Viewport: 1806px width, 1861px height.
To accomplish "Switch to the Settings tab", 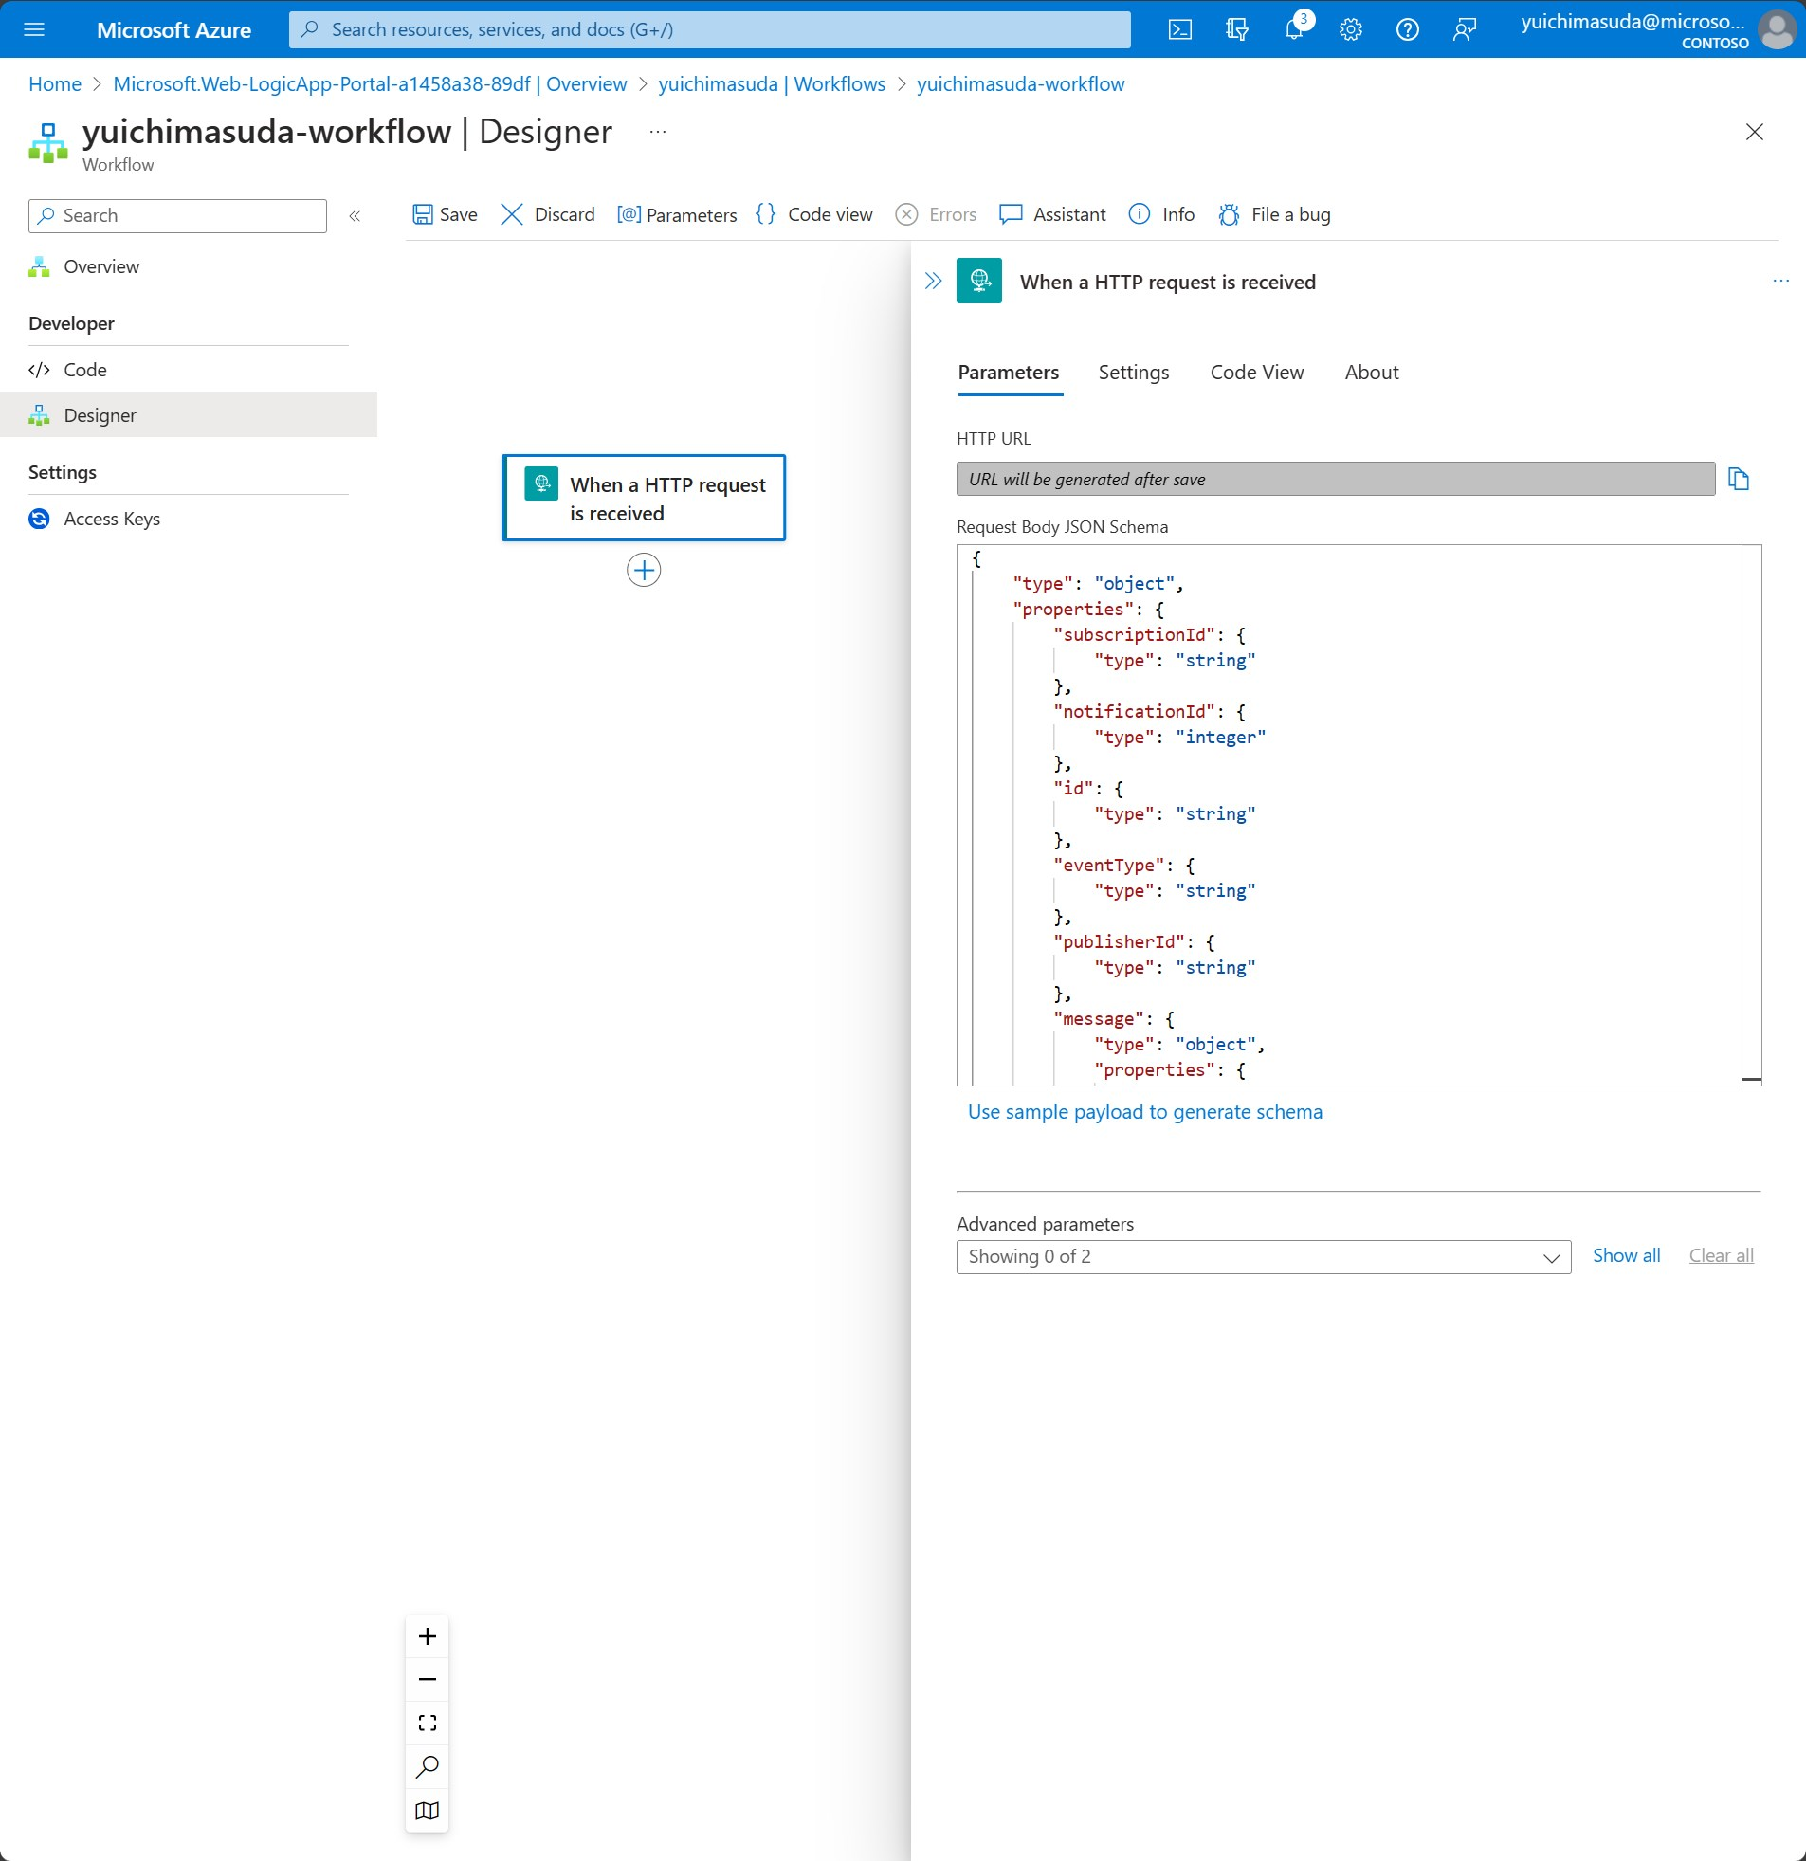I will [x=1134, y=373].
